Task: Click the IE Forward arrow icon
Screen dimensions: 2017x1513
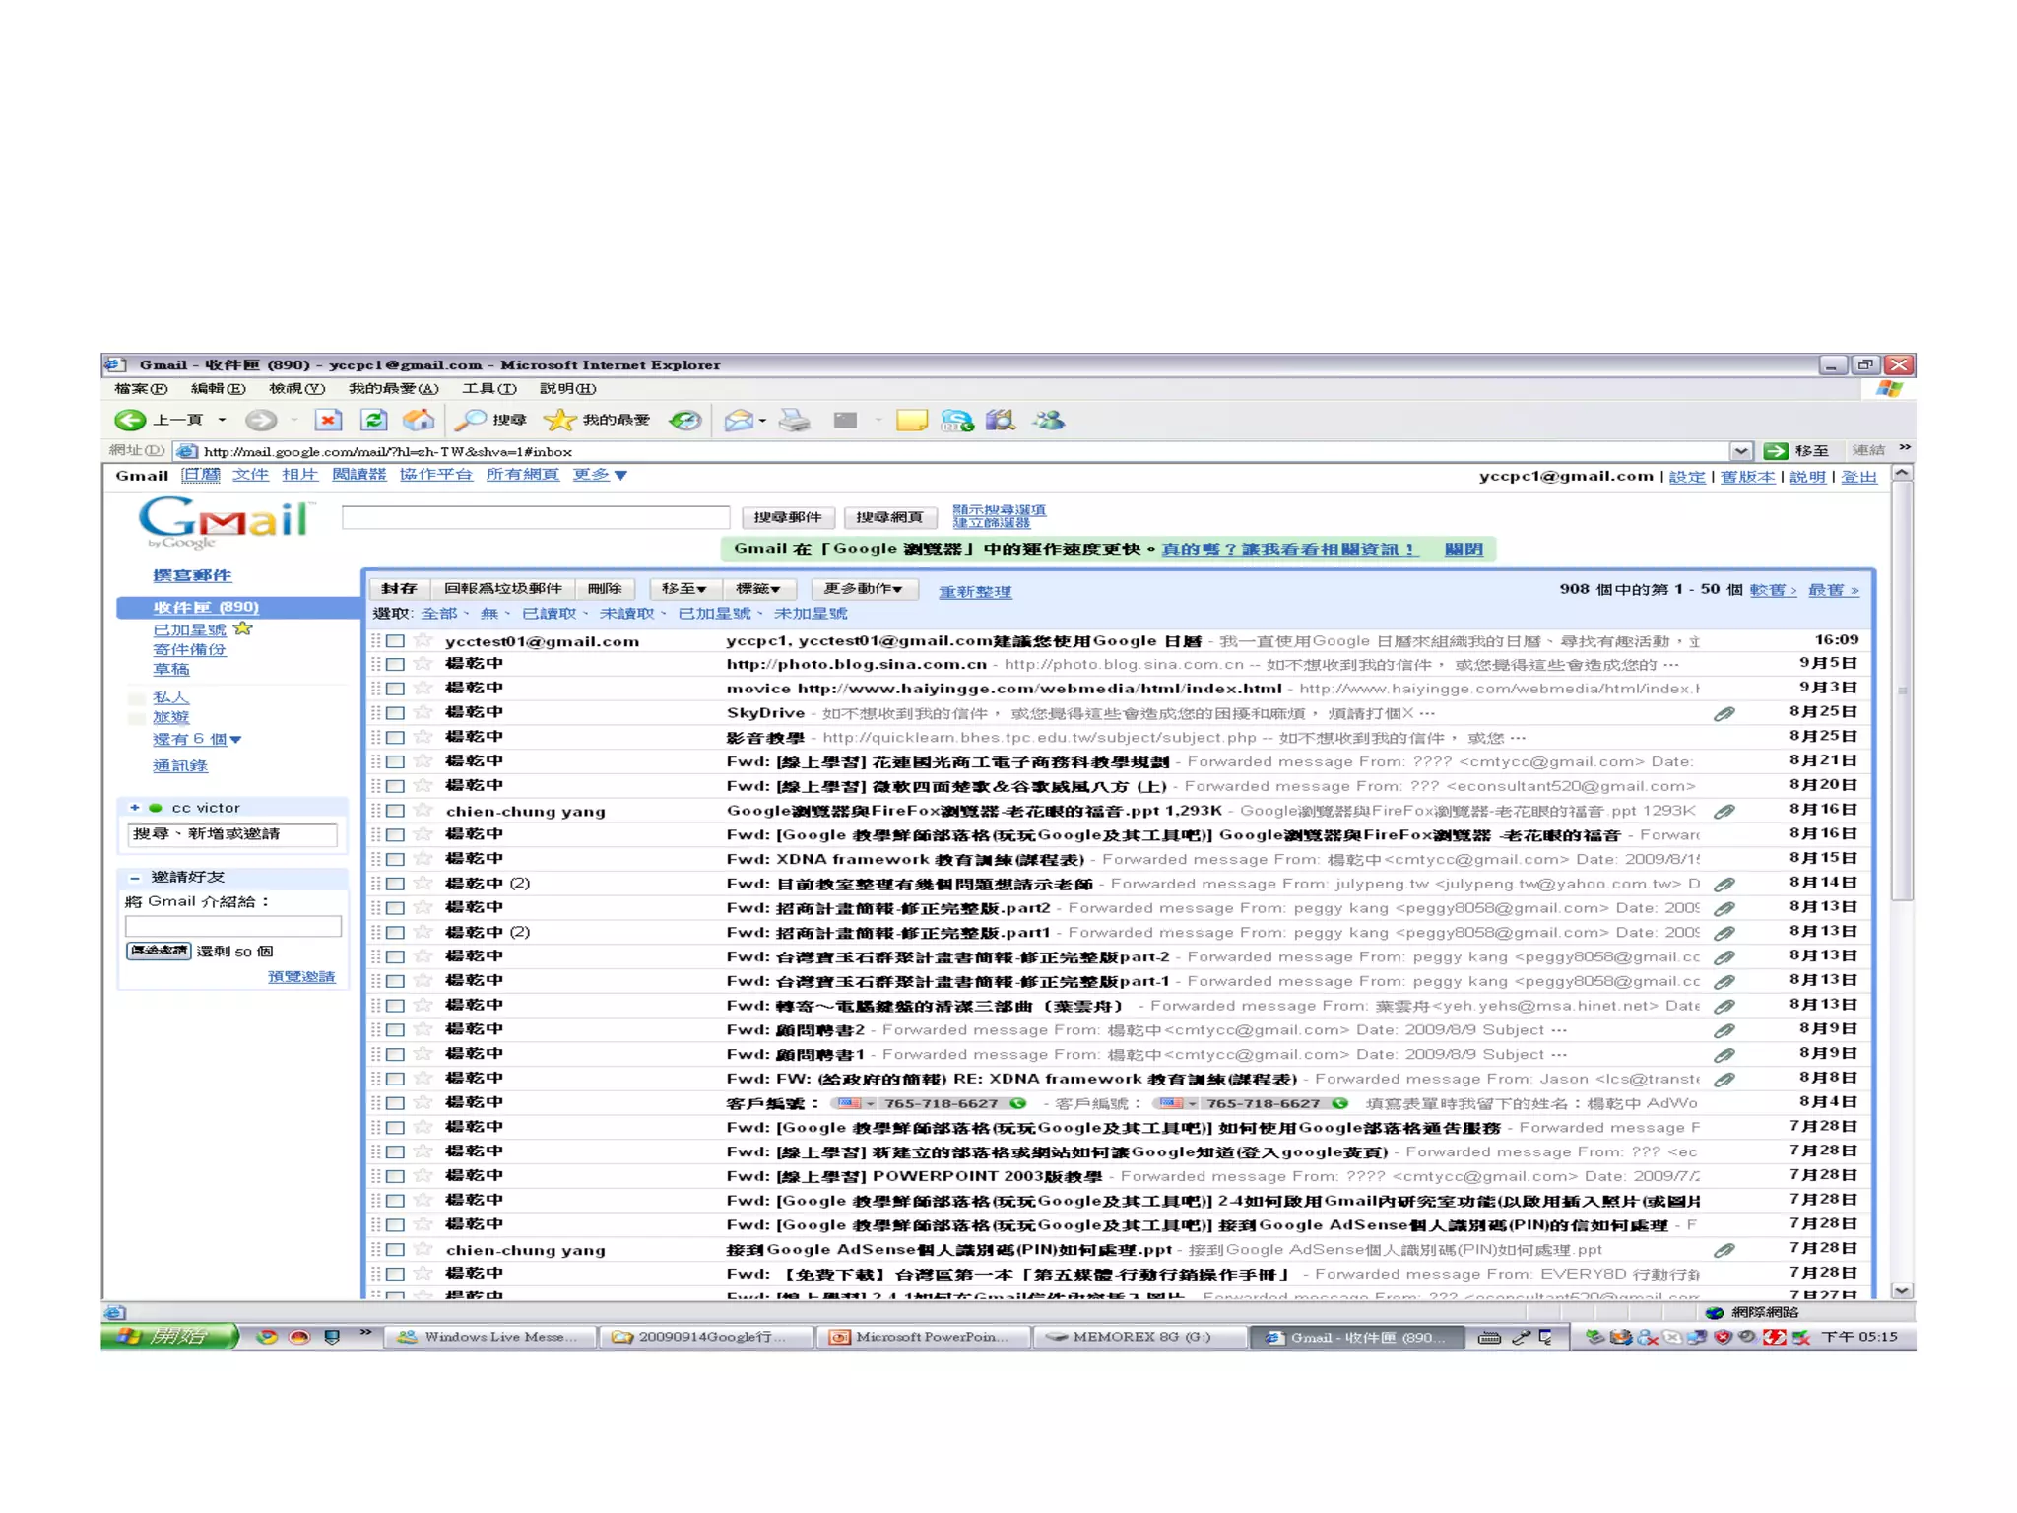Action: click(261, 421)
